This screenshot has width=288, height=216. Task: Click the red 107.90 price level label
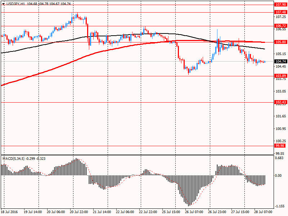280,4
